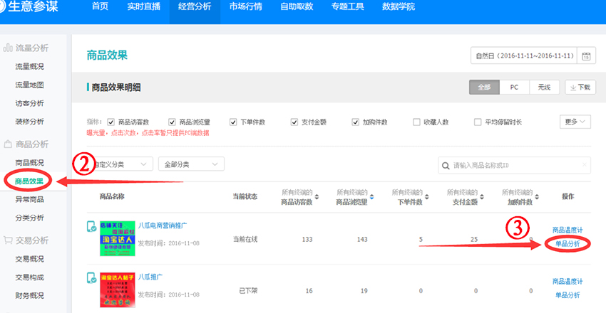Viewport: 606px width, 313px height.
Task: Uncheck 加购件数 metric checkbox
Action: [356, 122]
